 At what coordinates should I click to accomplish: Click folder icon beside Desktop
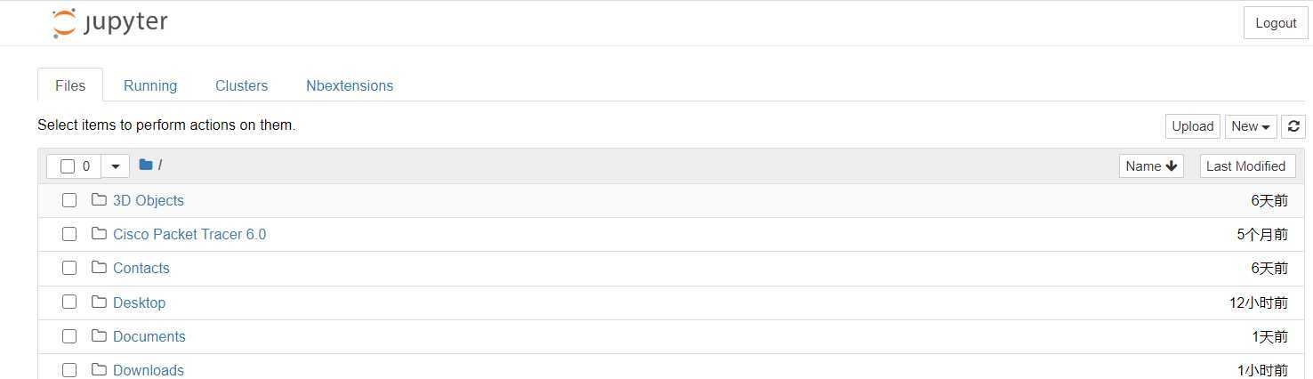pos(99,302)
